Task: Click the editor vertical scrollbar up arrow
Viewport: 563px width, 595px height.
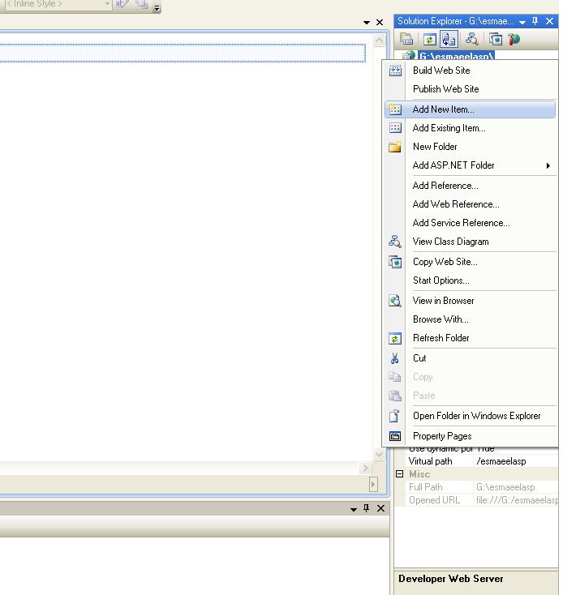Action: 379,40
